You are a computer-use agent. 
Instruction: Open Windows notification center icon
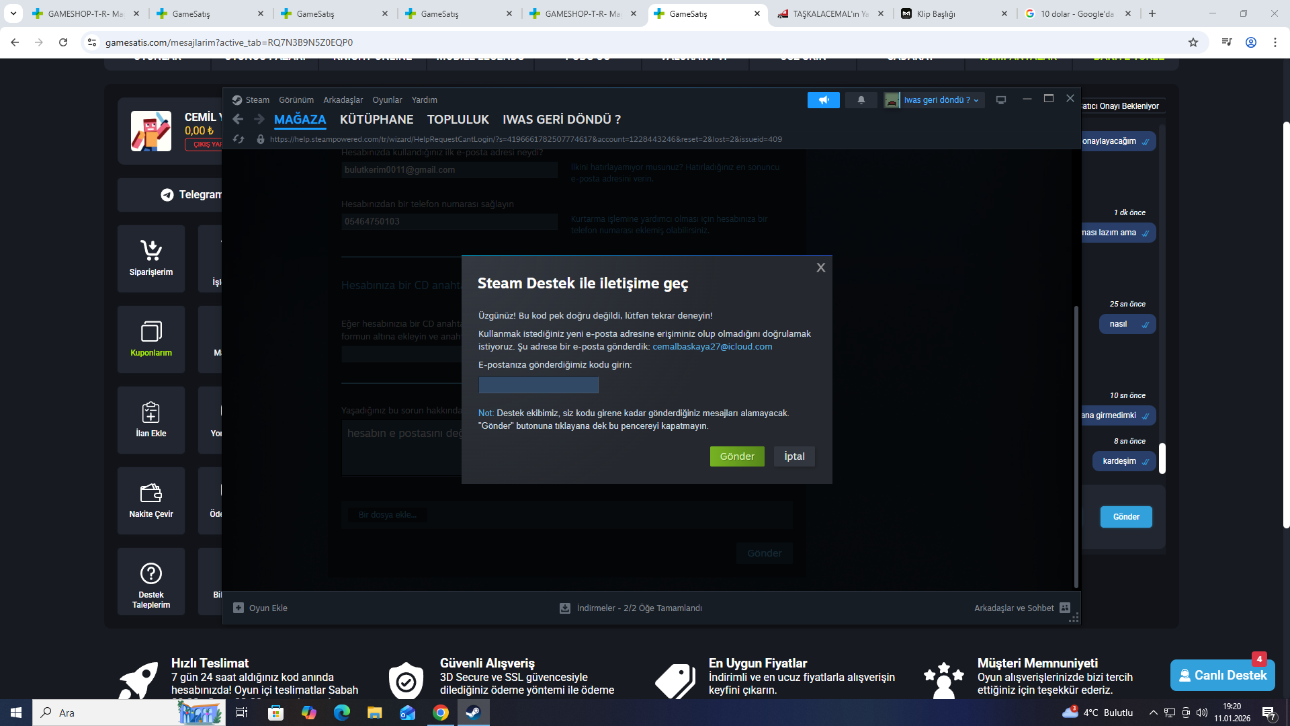1269,713
